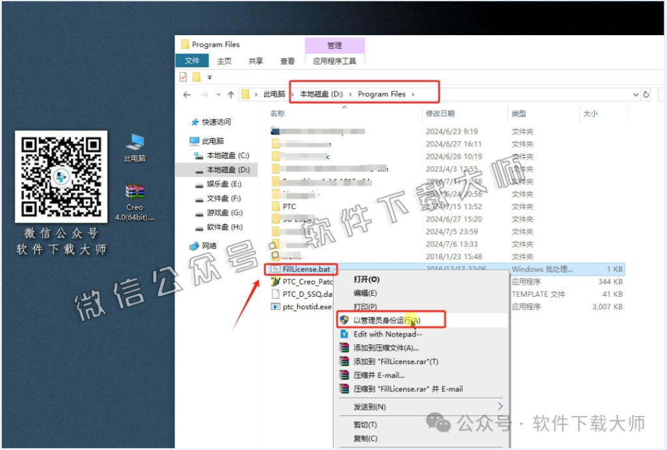Go forward with the right arrow button
Image resolution: width=667 pixels, height=450 pixels.
[x=204, y=94]
